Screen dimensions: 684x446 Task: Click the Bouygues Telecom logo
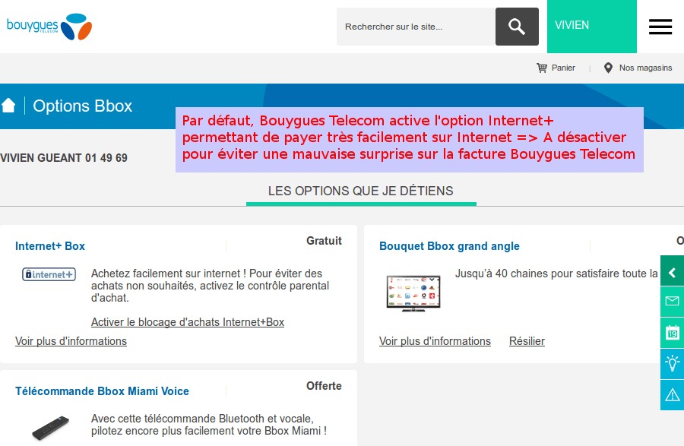[x=48, y=25]
